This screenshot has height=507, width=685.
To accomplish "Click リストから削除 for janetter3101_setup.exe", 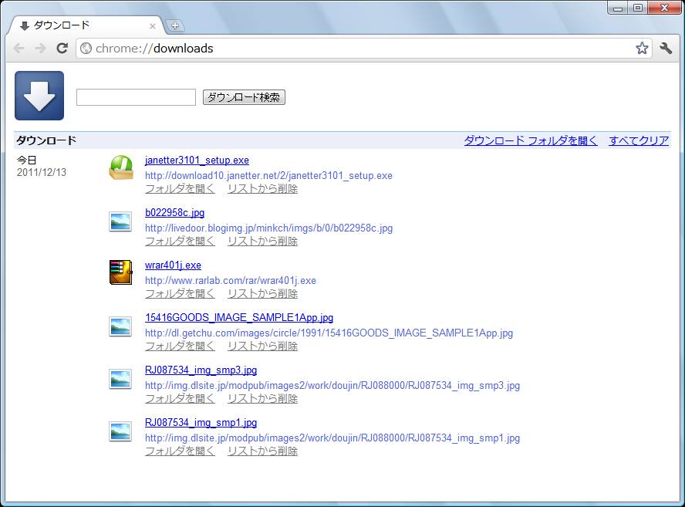I will (x=262, y=189).
